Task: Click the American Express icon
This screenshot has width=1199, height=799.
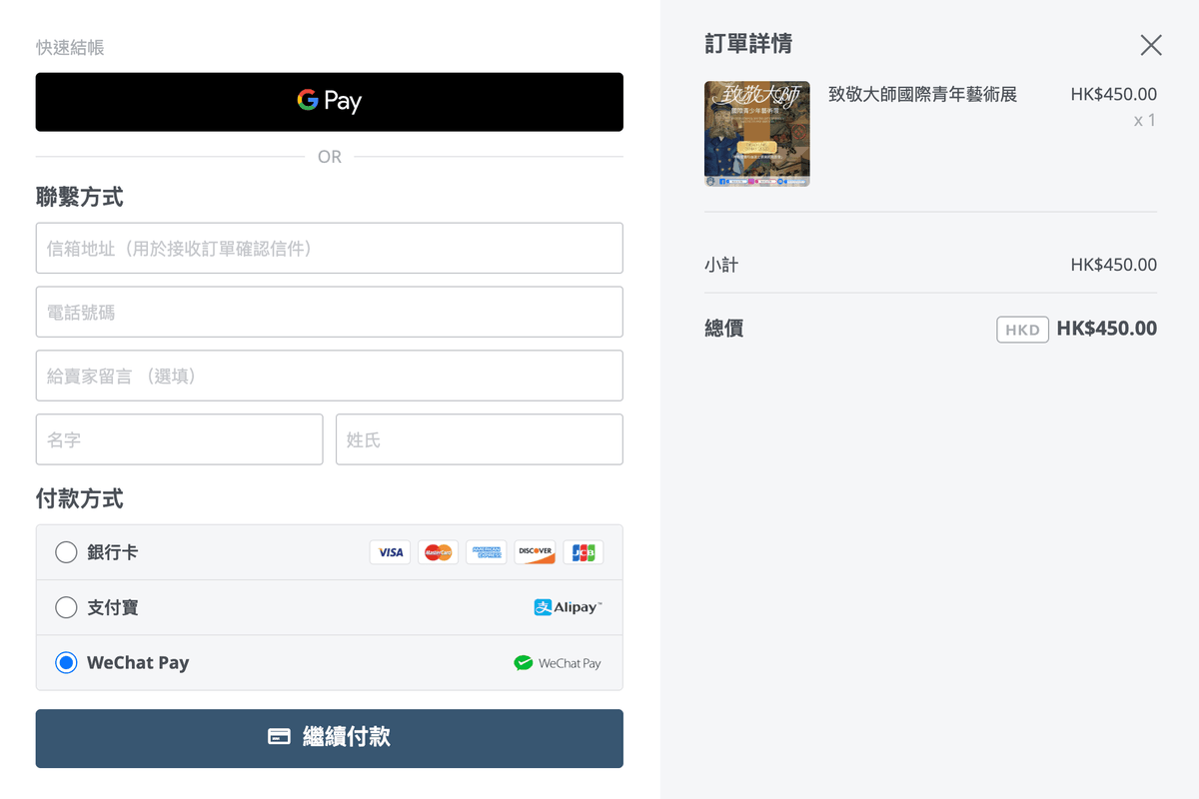Action: coord(487,552)
